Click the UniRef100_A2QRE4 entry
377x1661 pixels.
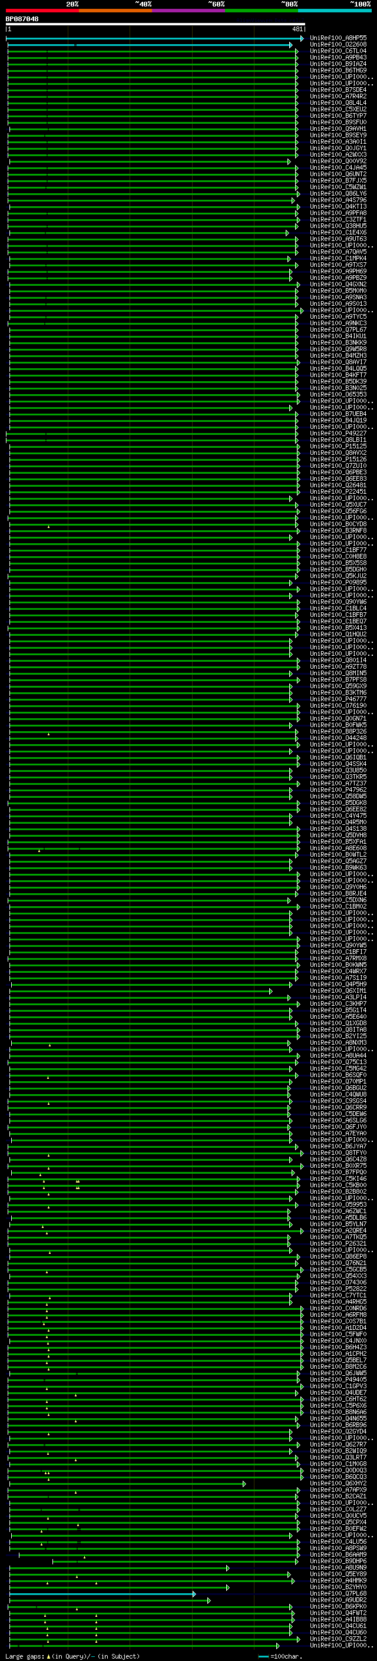(338, 1230)
